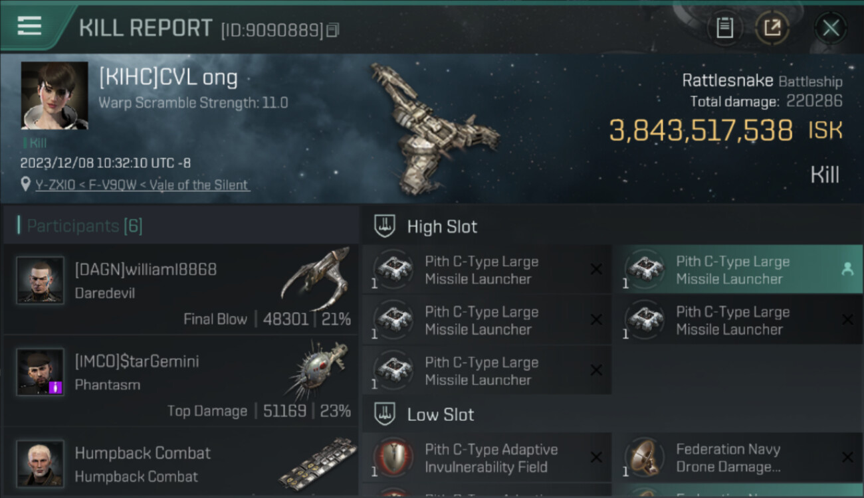The image size is (864, 498).
Task: Click the share export icon
Action: (772, 28)
